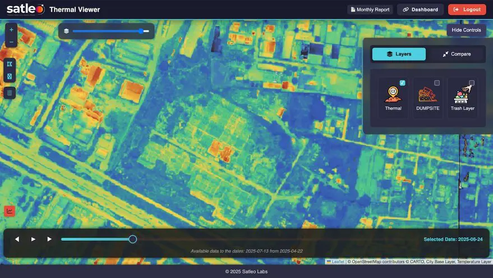Image resolution: width=493 pixels, height=278 pixels.
Task: Select the rectangle draw tool
Action: pyautogui.click(x=10, y=76)
